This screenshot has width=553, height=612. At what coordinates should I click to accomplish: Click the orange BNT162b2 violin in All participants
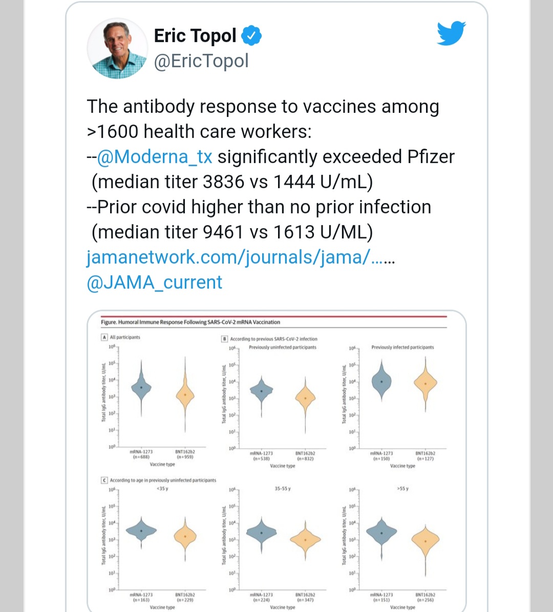185,395
